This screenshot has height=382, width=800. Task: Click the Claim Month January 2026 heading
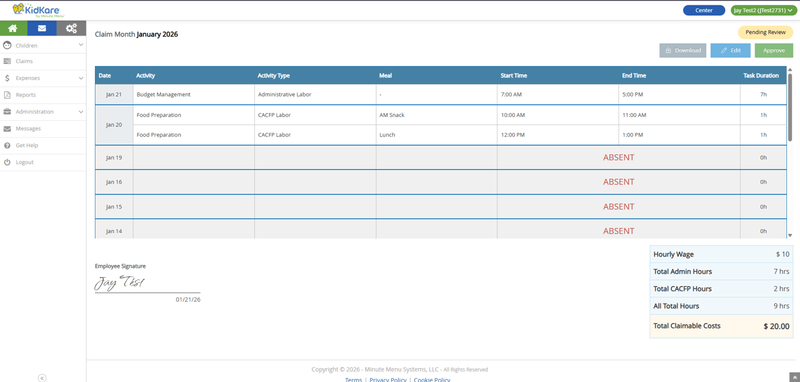point(136,34)
